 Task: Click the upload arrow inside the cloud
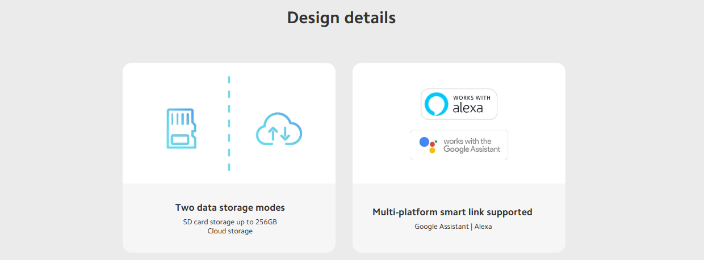(273, 134)
